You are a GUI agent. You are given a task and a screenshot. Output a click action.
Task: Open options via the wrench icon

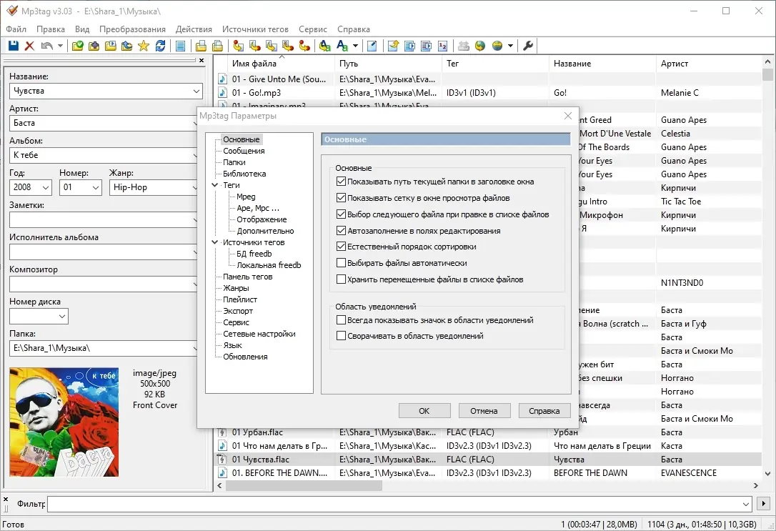529,46
